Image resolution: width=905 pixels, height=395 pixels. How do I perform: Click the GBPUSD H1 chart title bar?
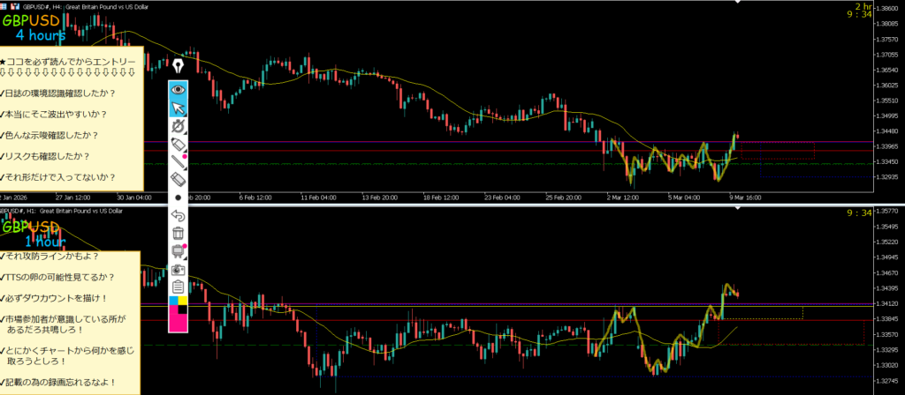click(x=71, y=212)
